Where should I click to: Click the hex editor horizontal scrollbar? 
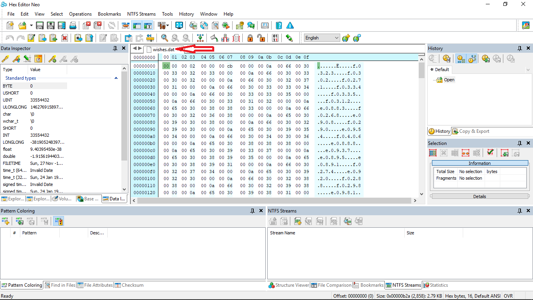click(274, 200)
